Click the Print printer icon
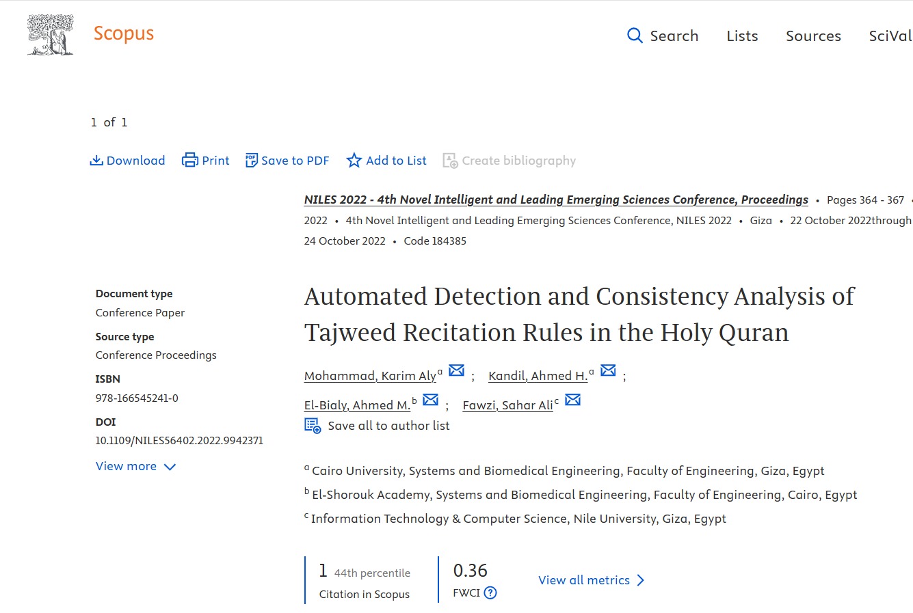 point(189,161)
